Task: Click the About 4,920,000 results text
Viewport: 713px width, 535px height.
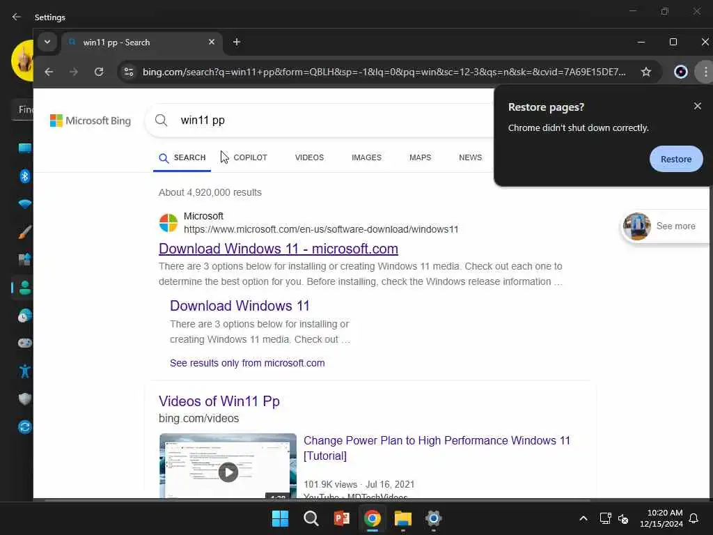Action: click(x=210, y=192)
